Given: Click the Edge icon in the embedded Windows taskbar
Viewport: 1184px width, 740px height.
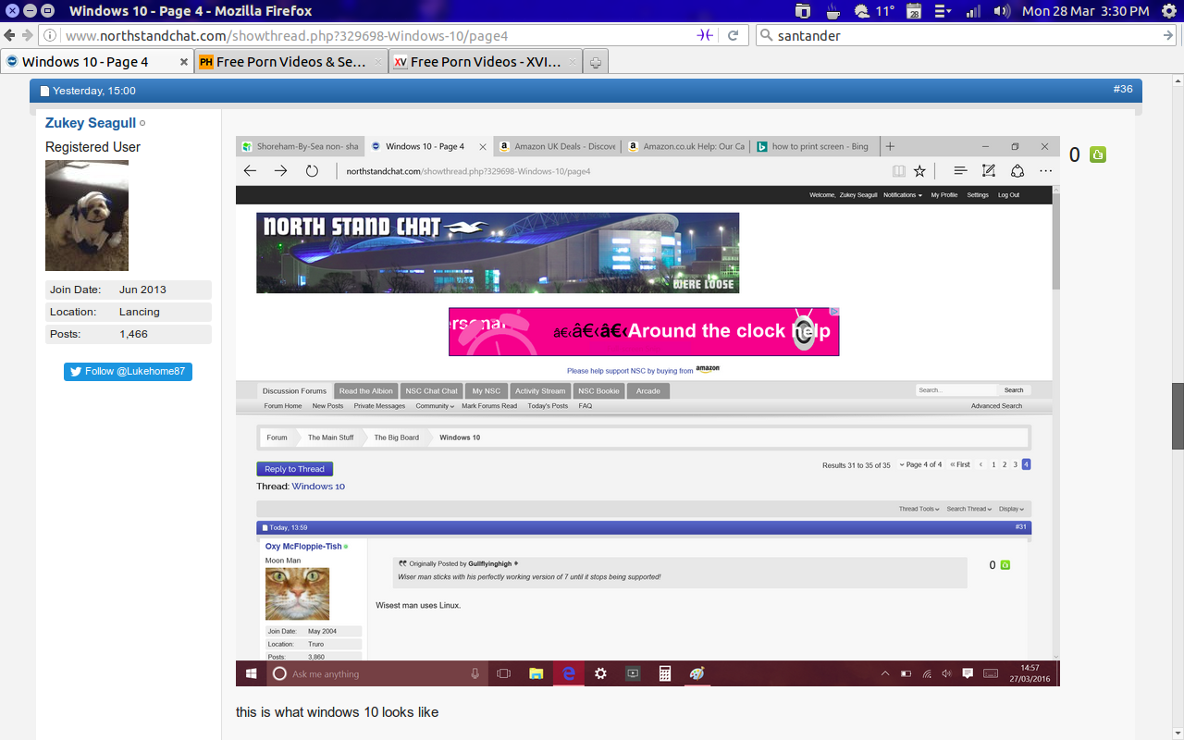Looking at the screenshot, I should click(x=568, y=673).
